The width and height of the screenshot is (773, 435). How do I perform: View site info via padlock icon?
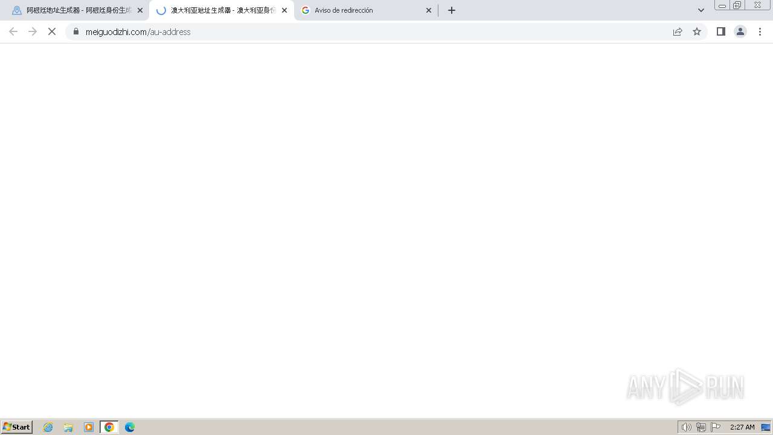[75, 31]
